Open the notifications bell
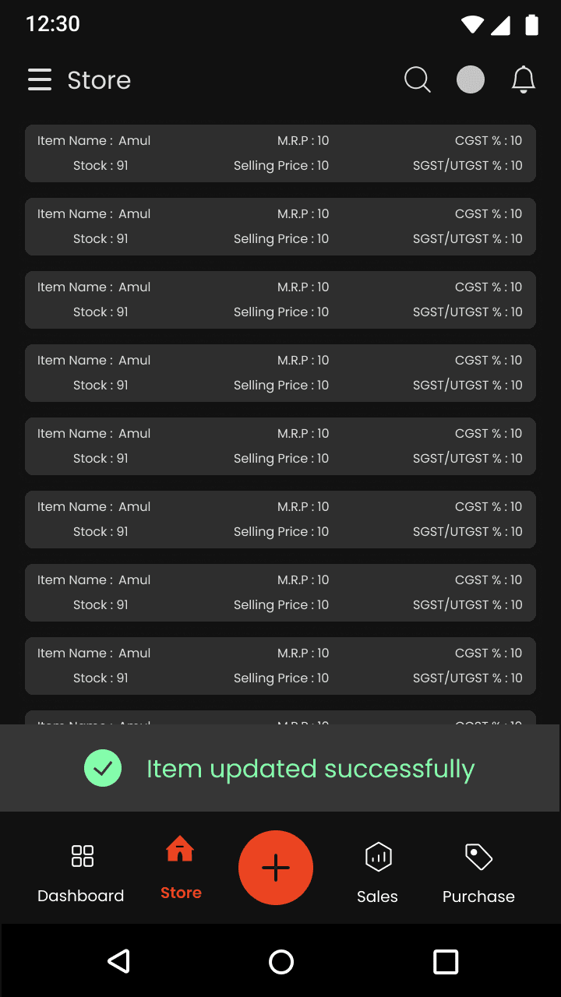Image resolution: width=561 pixels, height=997 pixels. coord(524,79)
